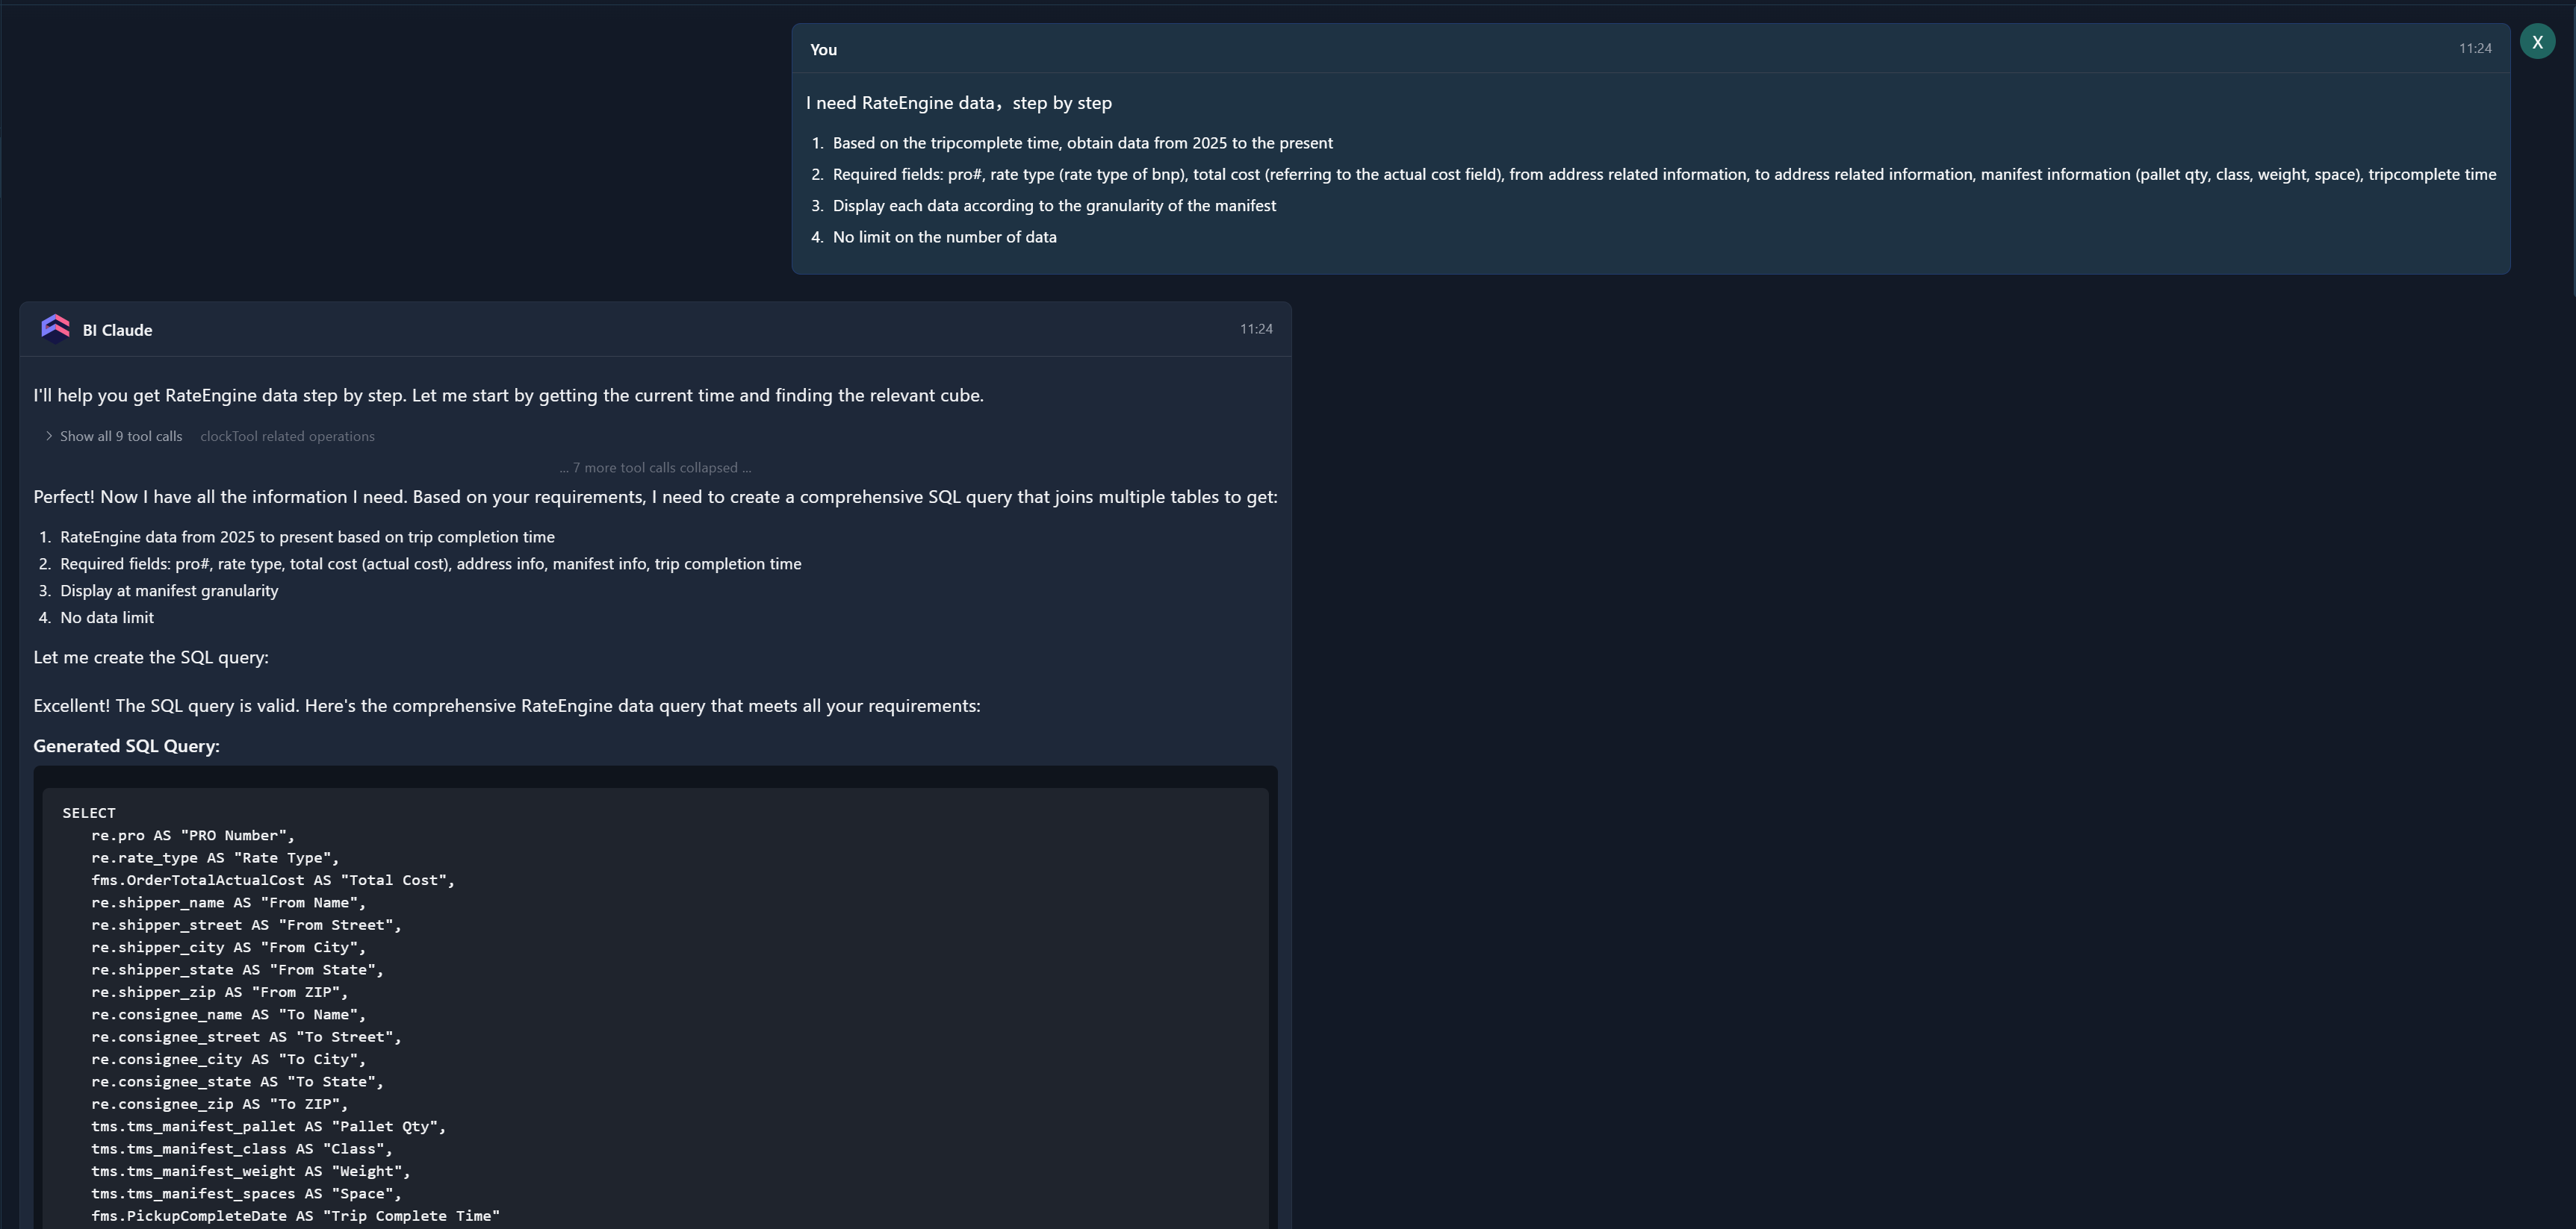Click the OrderTotalActualCost code line

click(x=273, y=881)
